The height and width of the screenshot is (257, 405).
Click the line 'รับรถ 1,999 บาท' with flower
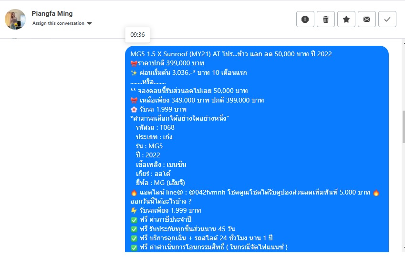click(158, 109)
